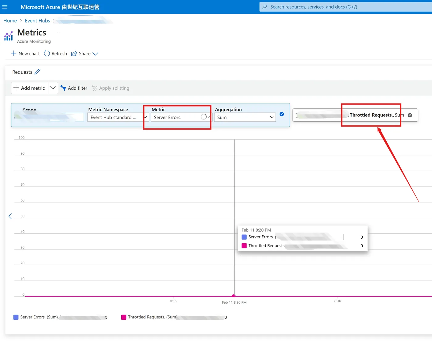This screenshot has width=432, height=344.
Task: Expand the Add metric dropdown arrow
Action: (x=53, y=88)
